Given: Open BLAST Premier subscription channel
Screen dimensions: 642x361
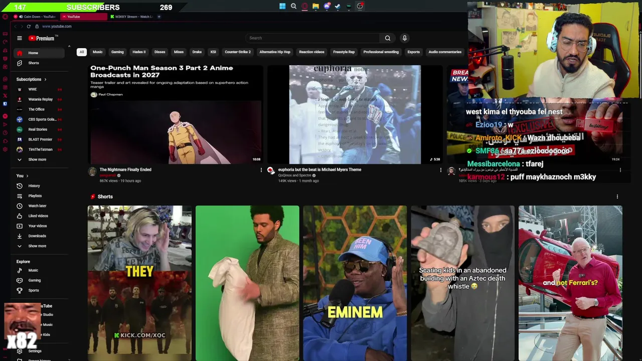Looking at the screenshot, I should point(39,139).
